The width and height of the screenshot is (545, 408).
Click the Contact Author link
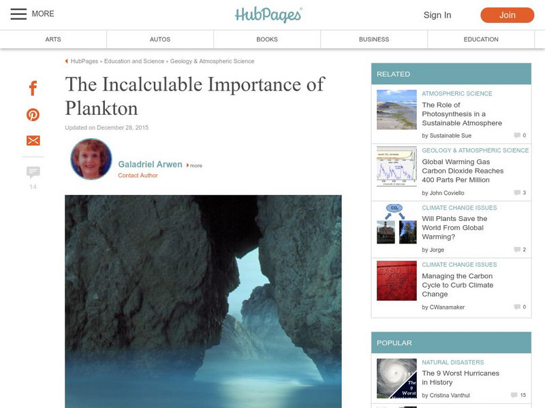[x=138, y=175]
